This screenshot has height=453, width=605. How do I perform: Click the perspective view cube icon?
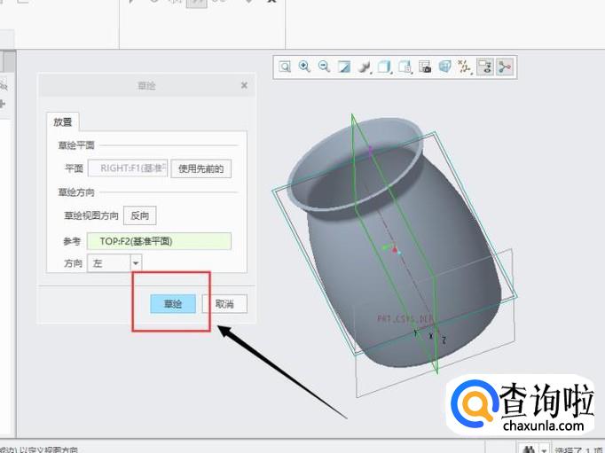(x=444, y=67)
